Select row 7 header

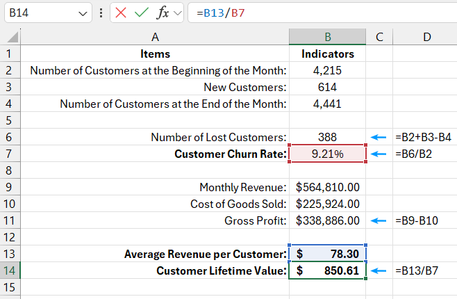10,154
